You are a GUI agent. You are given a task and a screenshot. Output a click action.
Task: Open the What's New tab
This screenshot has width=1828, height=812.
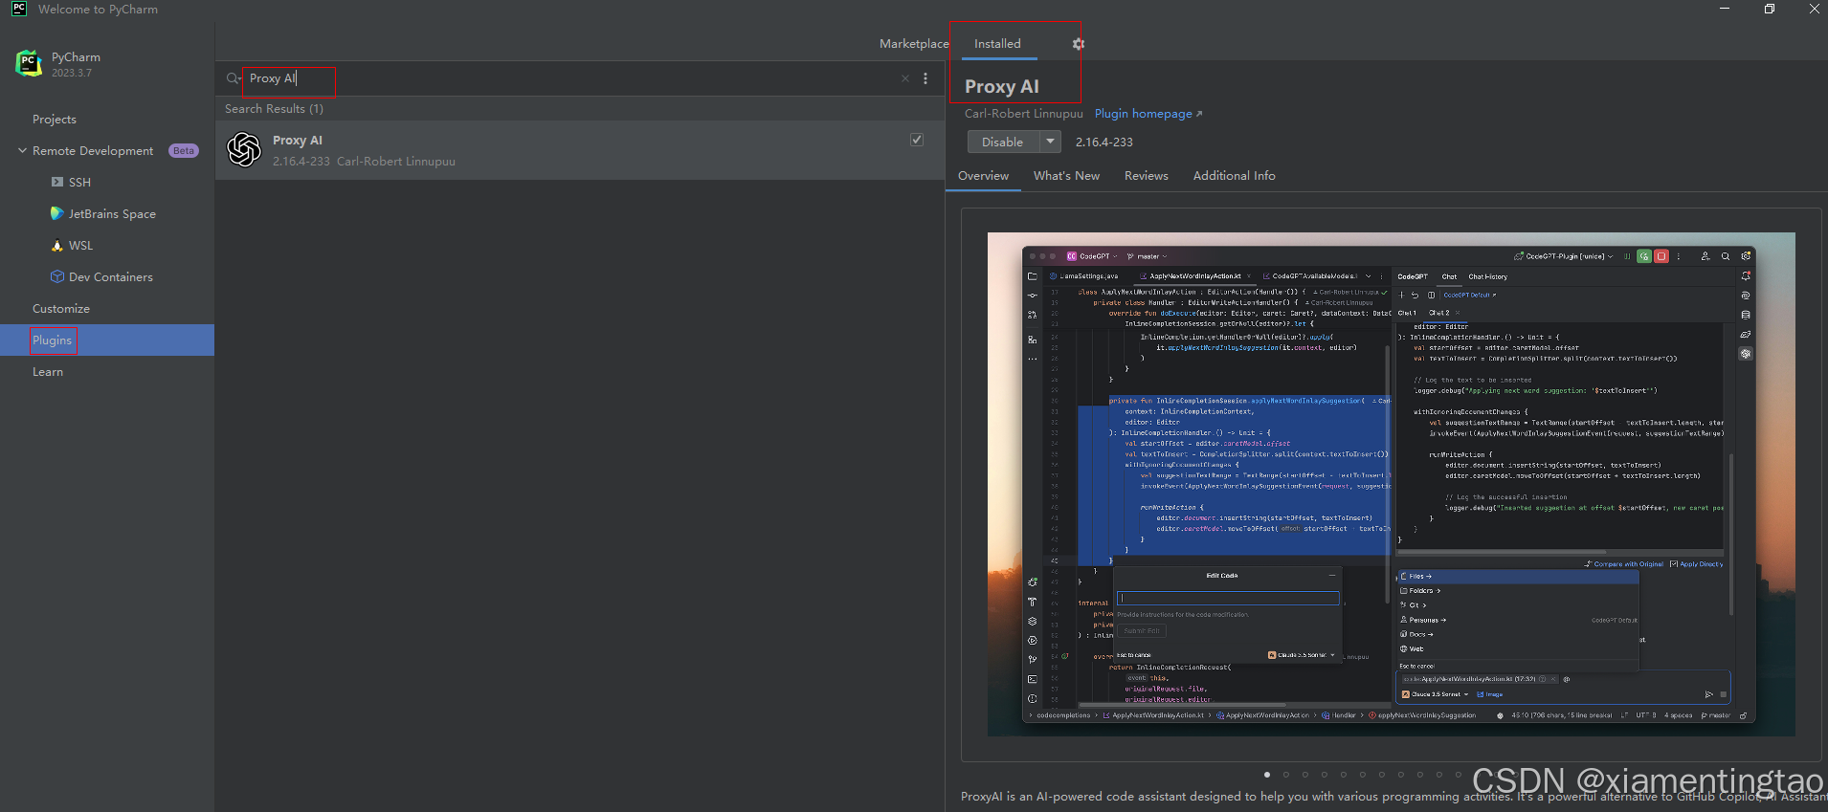click(1066, 176)
